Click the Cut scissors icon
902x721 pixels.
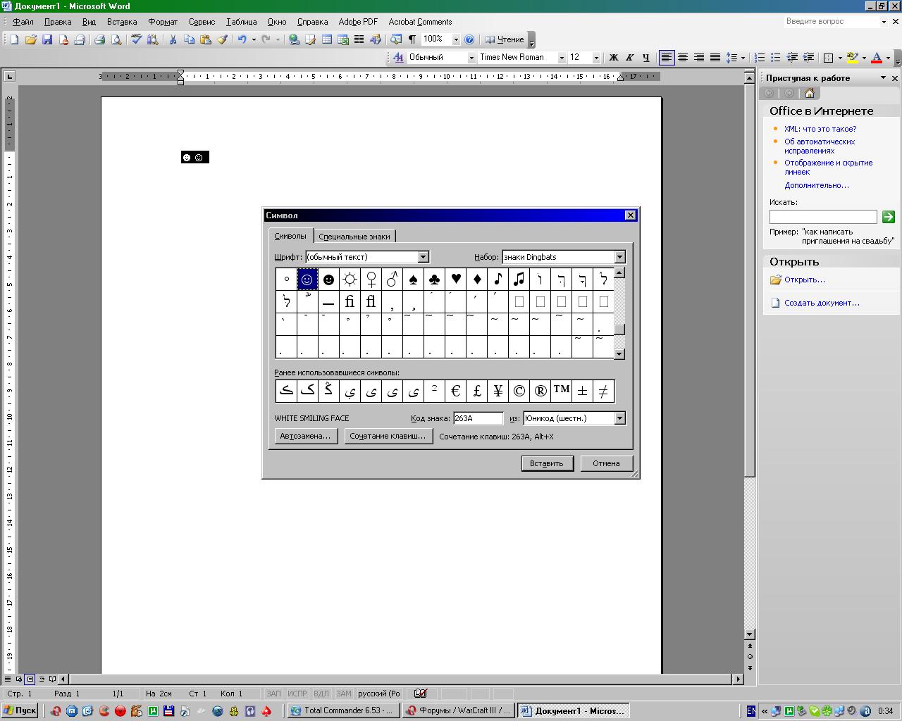click(x=172, y=39)
